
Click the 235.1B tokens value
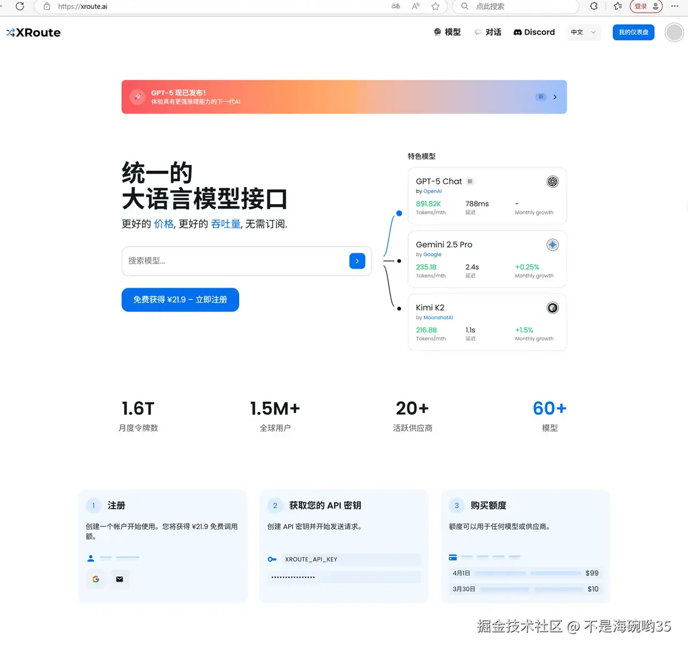[x=426, y=267]
